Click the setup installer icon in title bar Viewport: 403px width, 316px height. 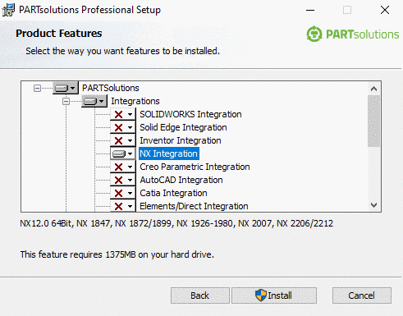point(8,10)
